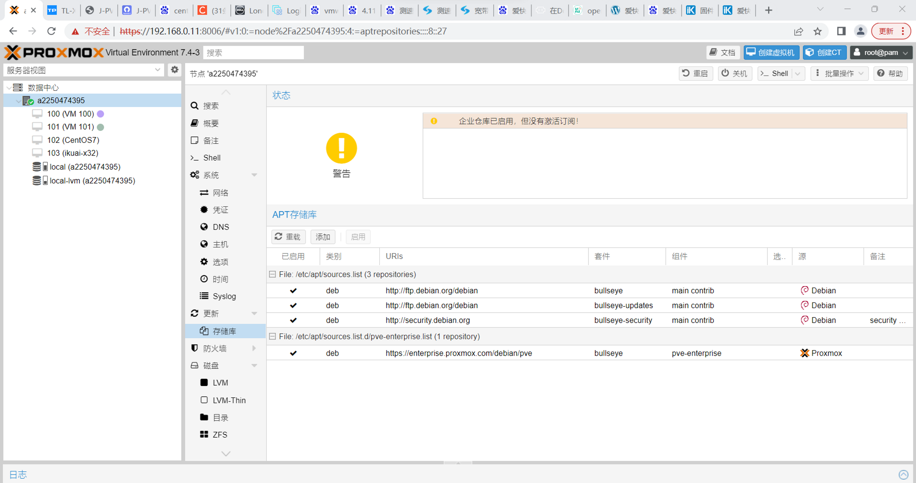Bookmark page using star icon in address bar
This screenshot has width=916, height=483.
(x=817, y=31)
